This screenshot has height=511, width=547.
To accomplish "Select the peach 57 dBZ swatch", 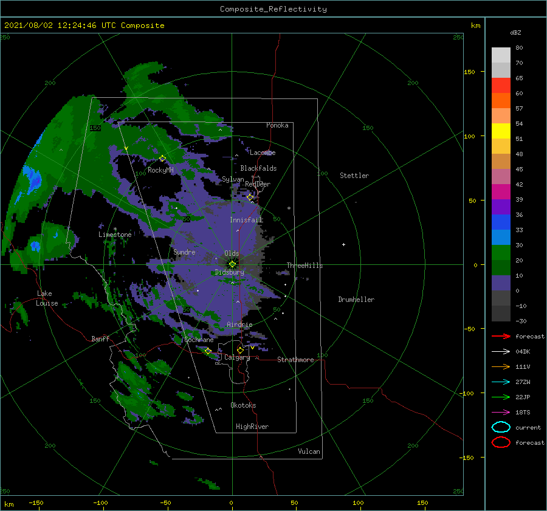I will (x=501, y=116).
